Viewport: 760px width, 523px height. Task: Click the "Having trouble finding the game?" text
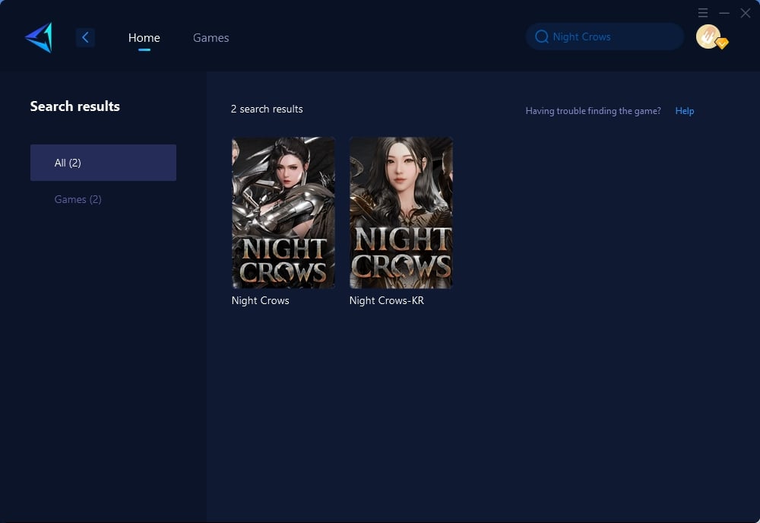pyautogui.click(x=593, y=111)
